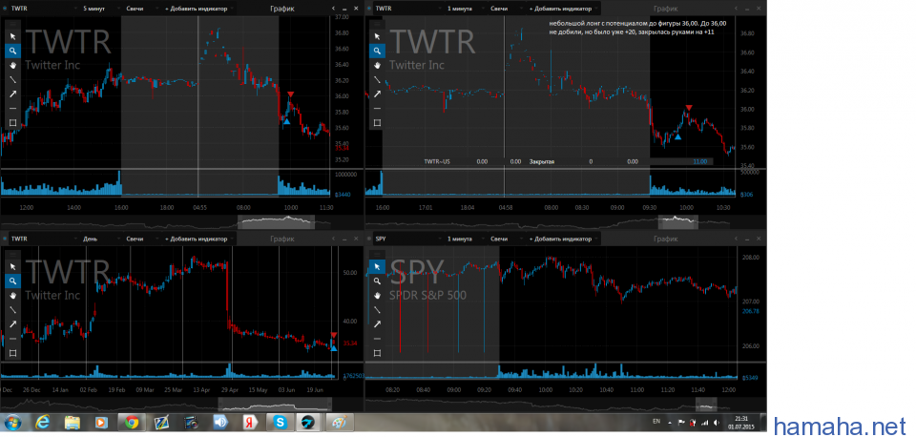This screenshot has width=916, height=437.
Task: Select rectangle tool in TWTR 1-minute chart
Action: click(x=377, y=123)
